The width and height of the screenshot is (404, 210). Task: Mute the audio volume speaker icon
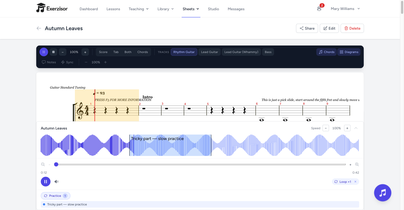(x=56, y=181)
